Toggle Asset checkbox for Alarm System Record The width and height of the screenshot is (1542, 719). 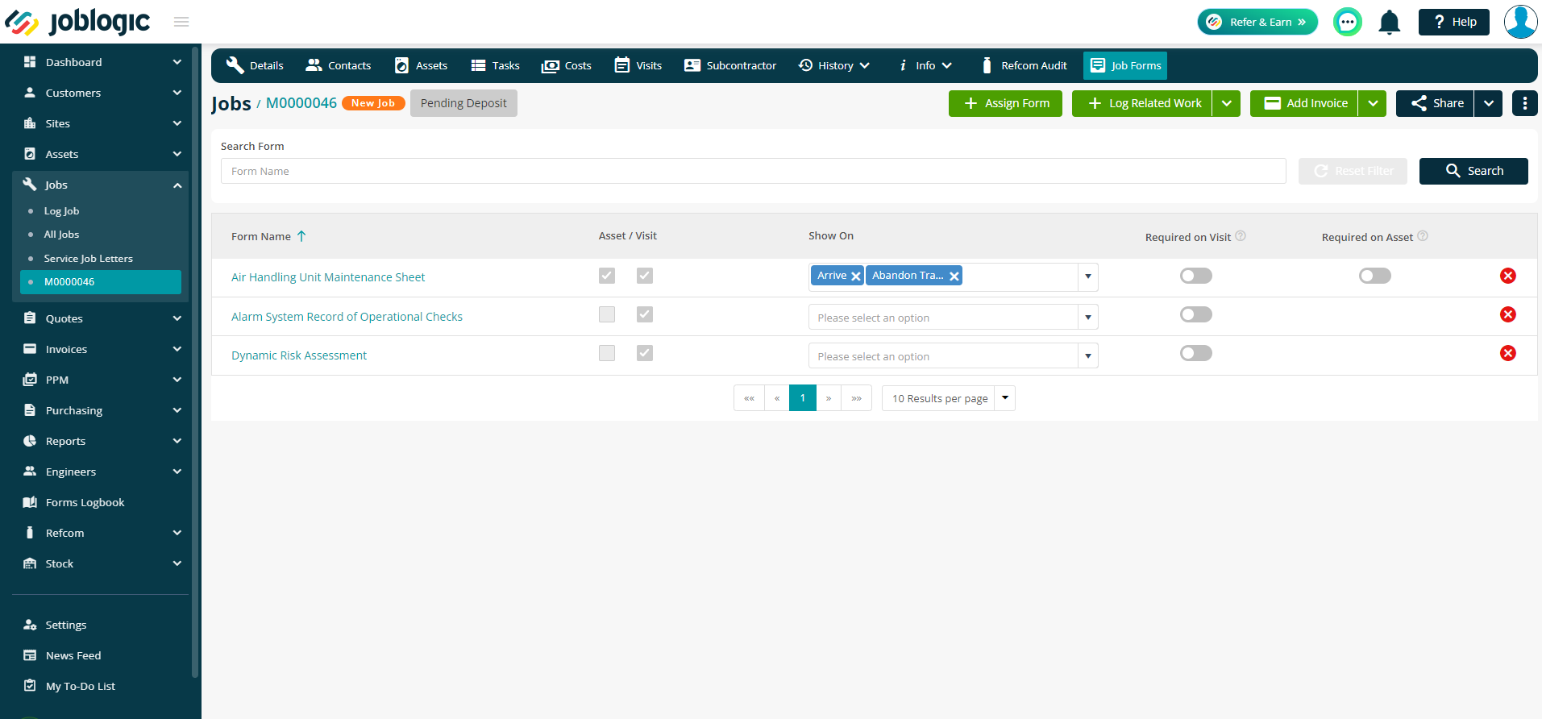click(607, 314)
